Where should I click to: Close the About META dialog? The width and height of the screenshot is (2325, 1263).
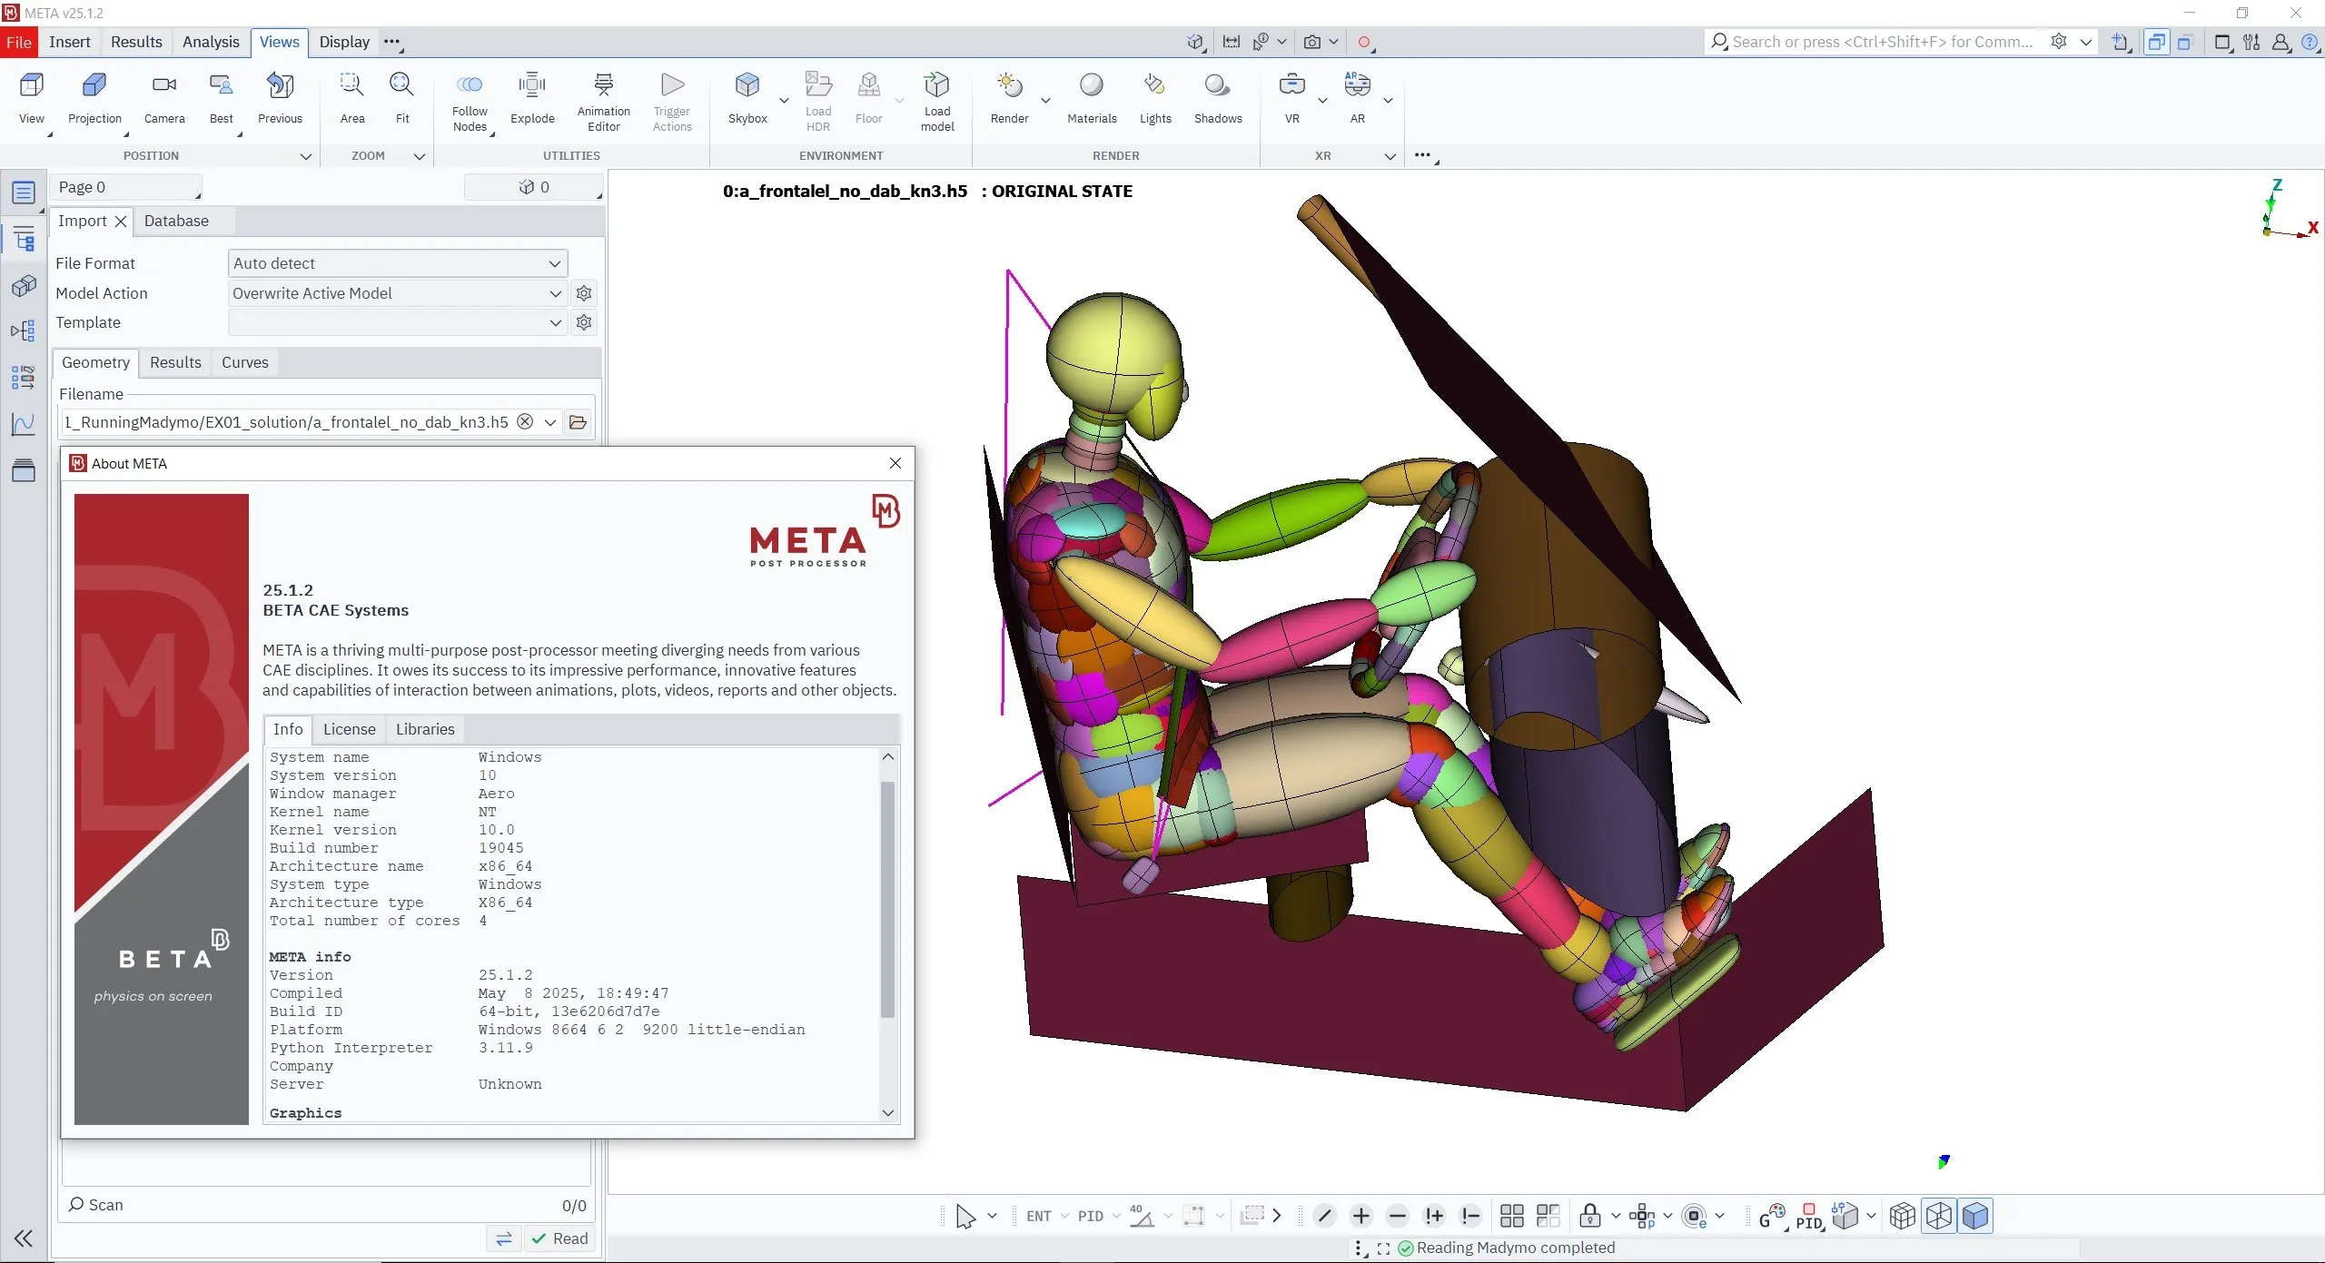[x=895, y=463]
